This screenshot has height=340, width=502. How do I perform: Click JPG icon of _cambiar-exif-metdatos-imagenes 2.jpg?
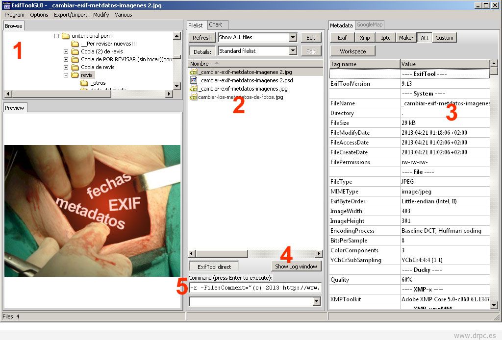coord(193,73)
